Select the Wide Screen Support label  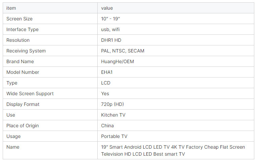coord(30,94)
